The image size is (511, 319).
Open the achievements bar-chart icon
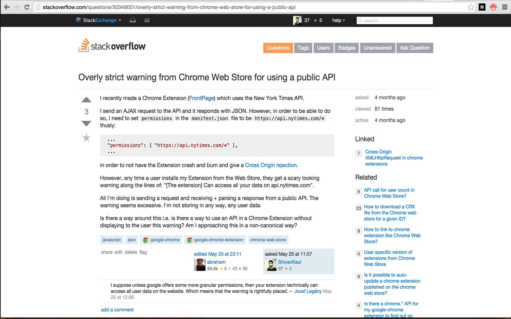(x=147, y=20)
